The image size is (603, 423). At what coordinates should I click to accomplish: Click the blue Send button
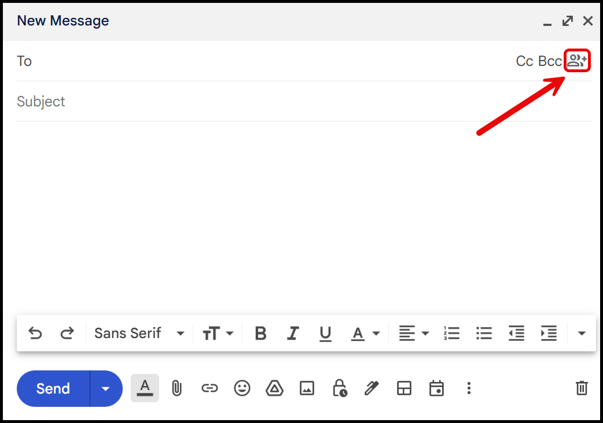[x=53, y=388]
